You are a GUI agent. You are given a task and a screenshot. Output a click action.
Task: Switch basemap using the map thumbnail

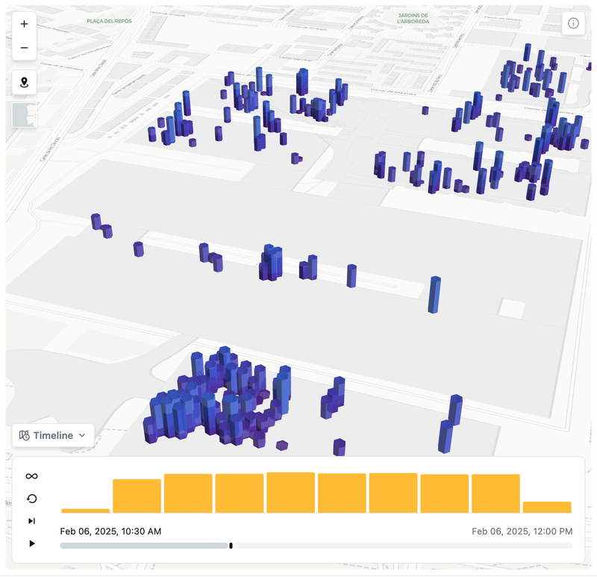point(24,116)
